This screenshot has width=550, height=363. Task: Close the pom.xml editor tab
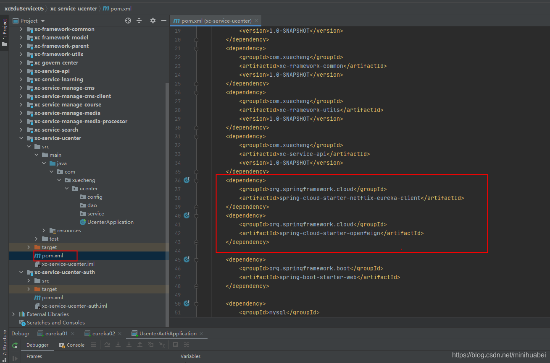point(256,21)
